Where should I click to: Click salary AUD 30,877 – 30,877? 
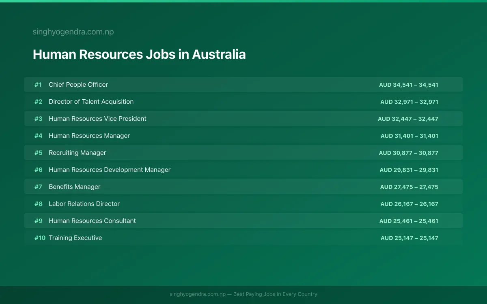click(x=409, y=153)
